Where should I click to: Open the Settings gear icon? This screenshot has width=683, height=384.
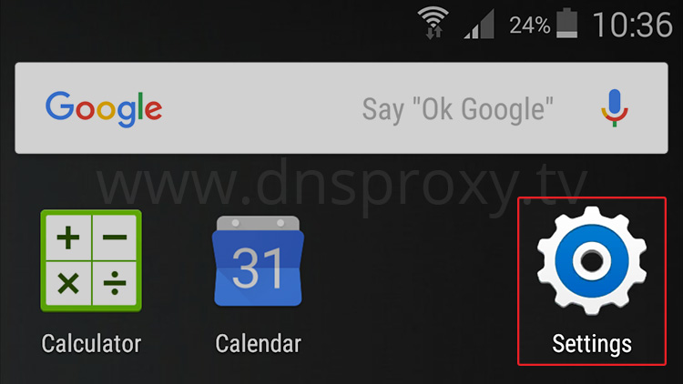[592, 261]
